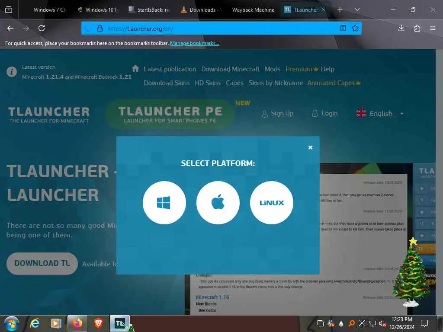Open Animated Capes link
443x332 pixels.
[334, 83]
